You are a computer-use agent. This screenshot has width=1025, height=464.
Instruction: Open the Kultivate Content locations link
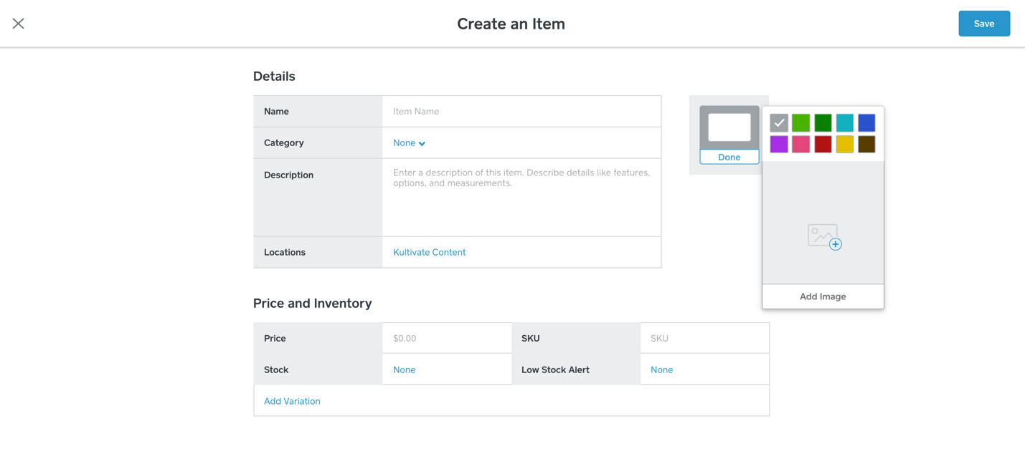[x=429, y=252]
